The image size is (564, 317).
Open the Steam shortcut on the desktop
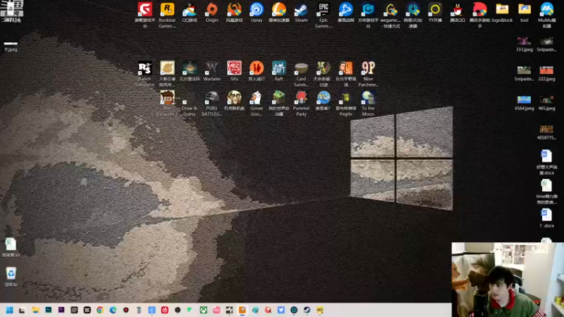(301, 13)
